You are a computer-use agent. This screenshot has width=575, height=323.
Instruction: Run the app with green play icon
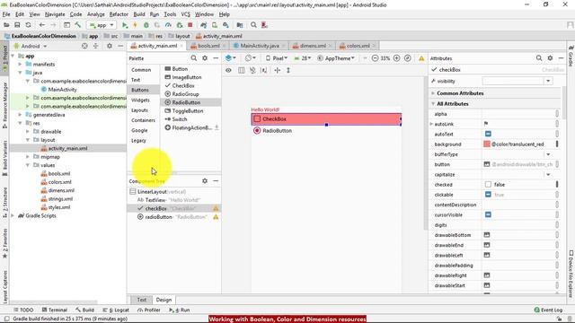(x=125, y=25)
